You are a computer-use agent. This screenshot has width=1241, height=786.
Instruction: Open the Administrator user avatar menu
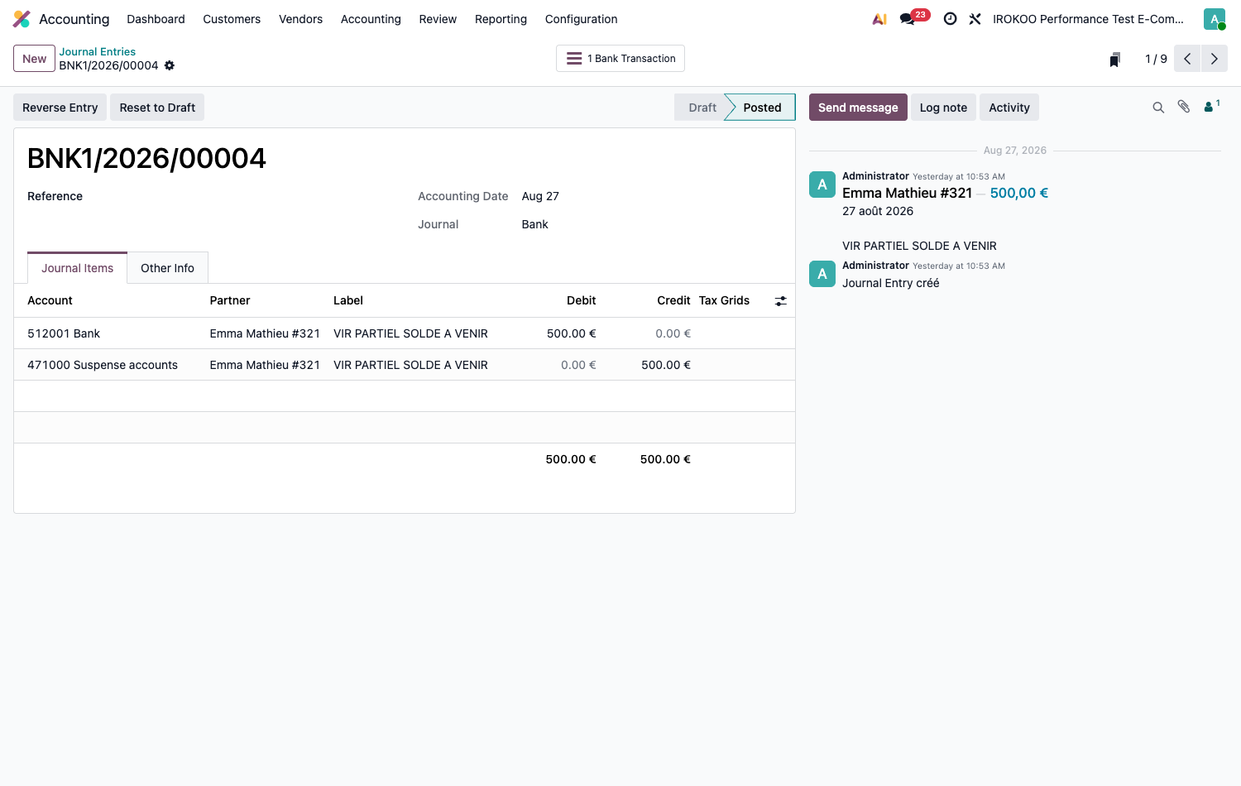[x=1215, y=19]
